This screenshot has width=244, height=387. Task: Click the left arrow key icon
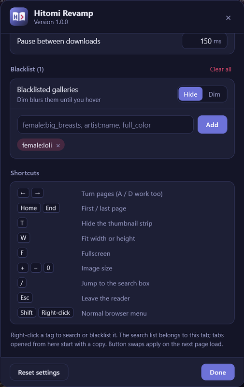coord(23,193)
